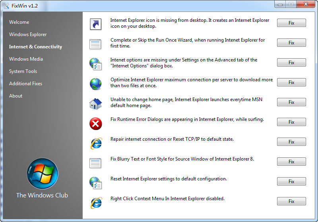This screenshot has width=318, height=222.
Task: Open System Tools section
Action: [x=23, y=71]
